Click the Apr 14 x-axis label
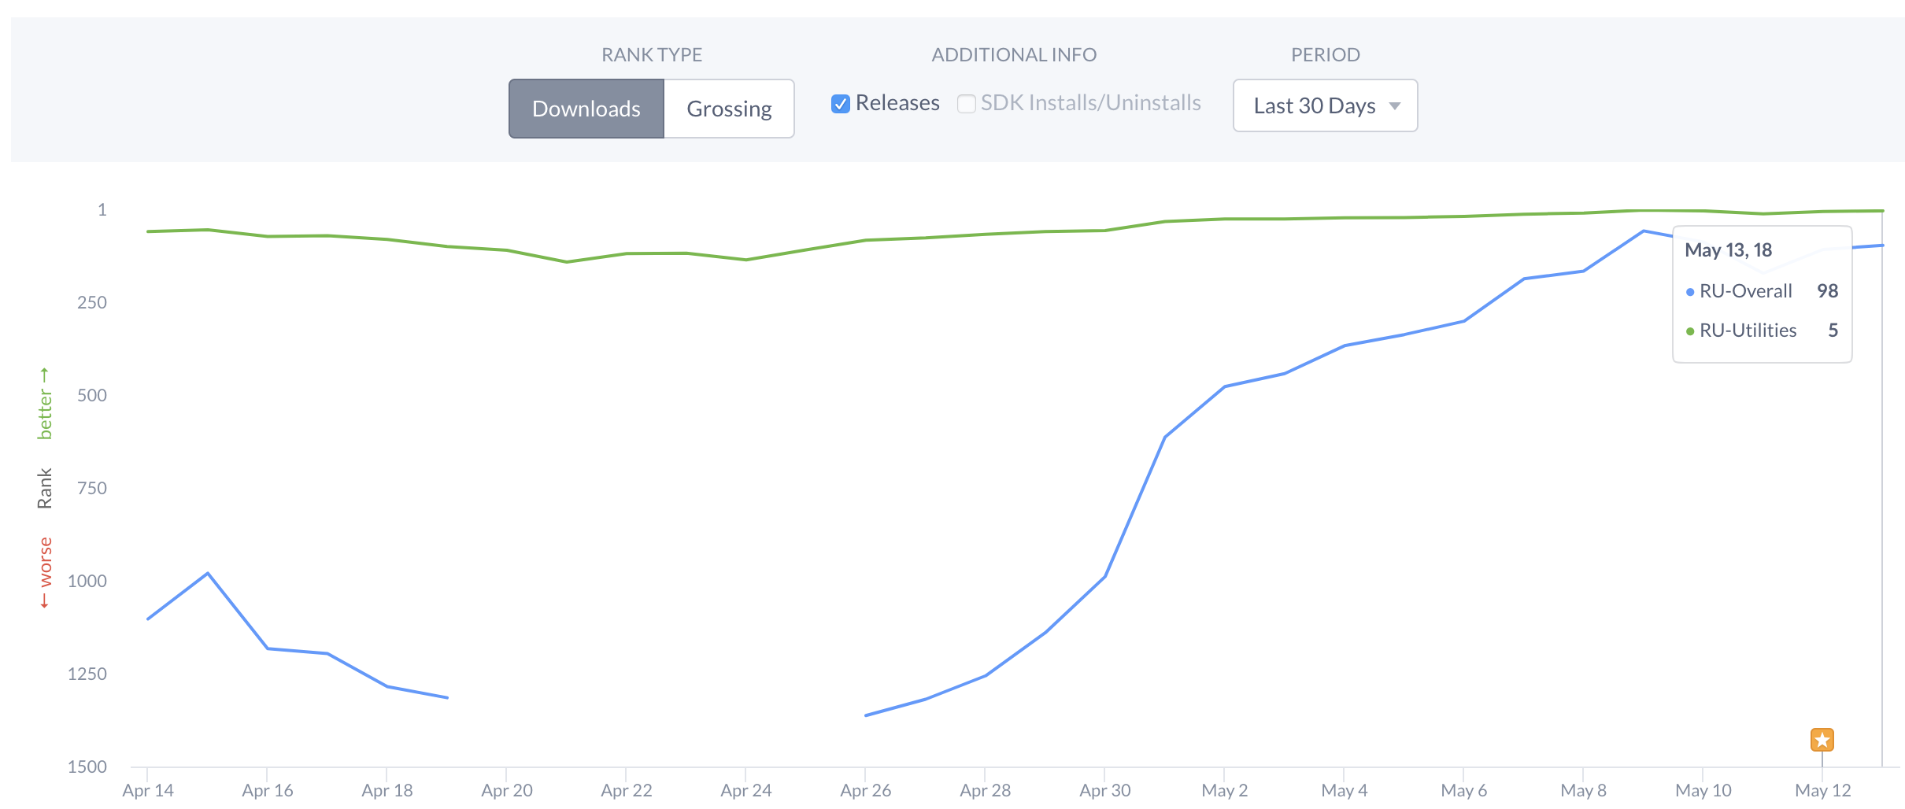The height and width of the screenshot is (809, 1905). (148, 790)
